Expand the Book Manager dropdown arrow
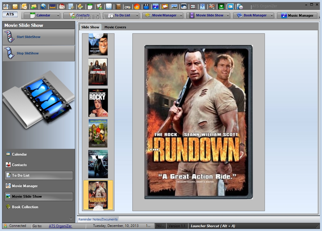 point(272,15)
